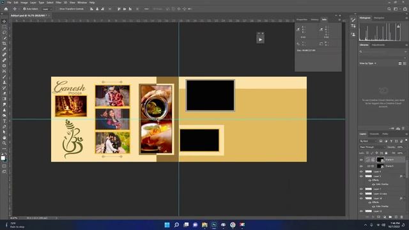409x230 pixels.
Task: Toggle layer filtering on/off switch
Action: 406,141
